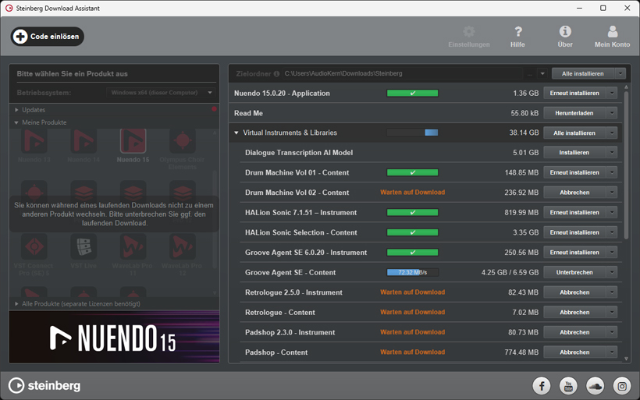Open dropdown arrow beside top Alle installieren
Image resolution: width=640 pixels, height=400 pixels.
click(x=620, y=74)
